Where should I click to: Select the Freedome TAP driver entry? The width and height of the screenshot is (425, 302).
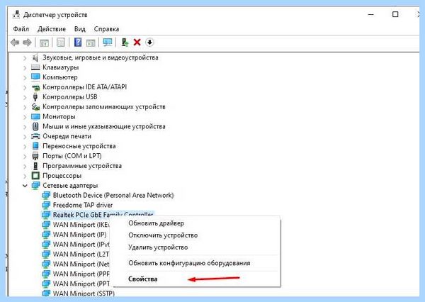pos(83,205)
